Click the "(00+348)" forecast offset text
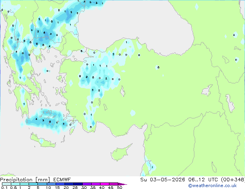 [233, 180]
